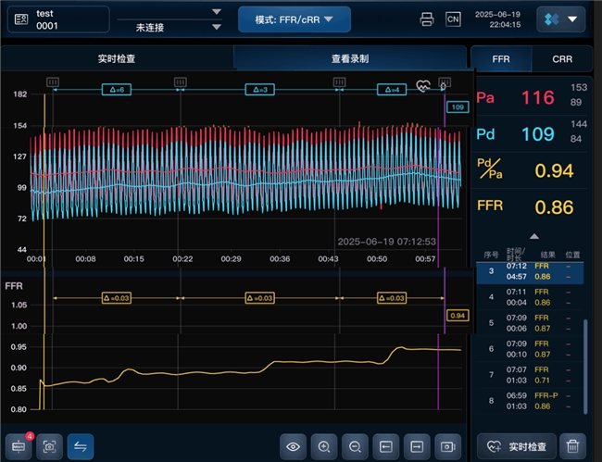The height and width of the screenshot is (462, 602).
Task: Collapse the record list with the up triangle
Action: pyautogui.click(x=534, y=236)
